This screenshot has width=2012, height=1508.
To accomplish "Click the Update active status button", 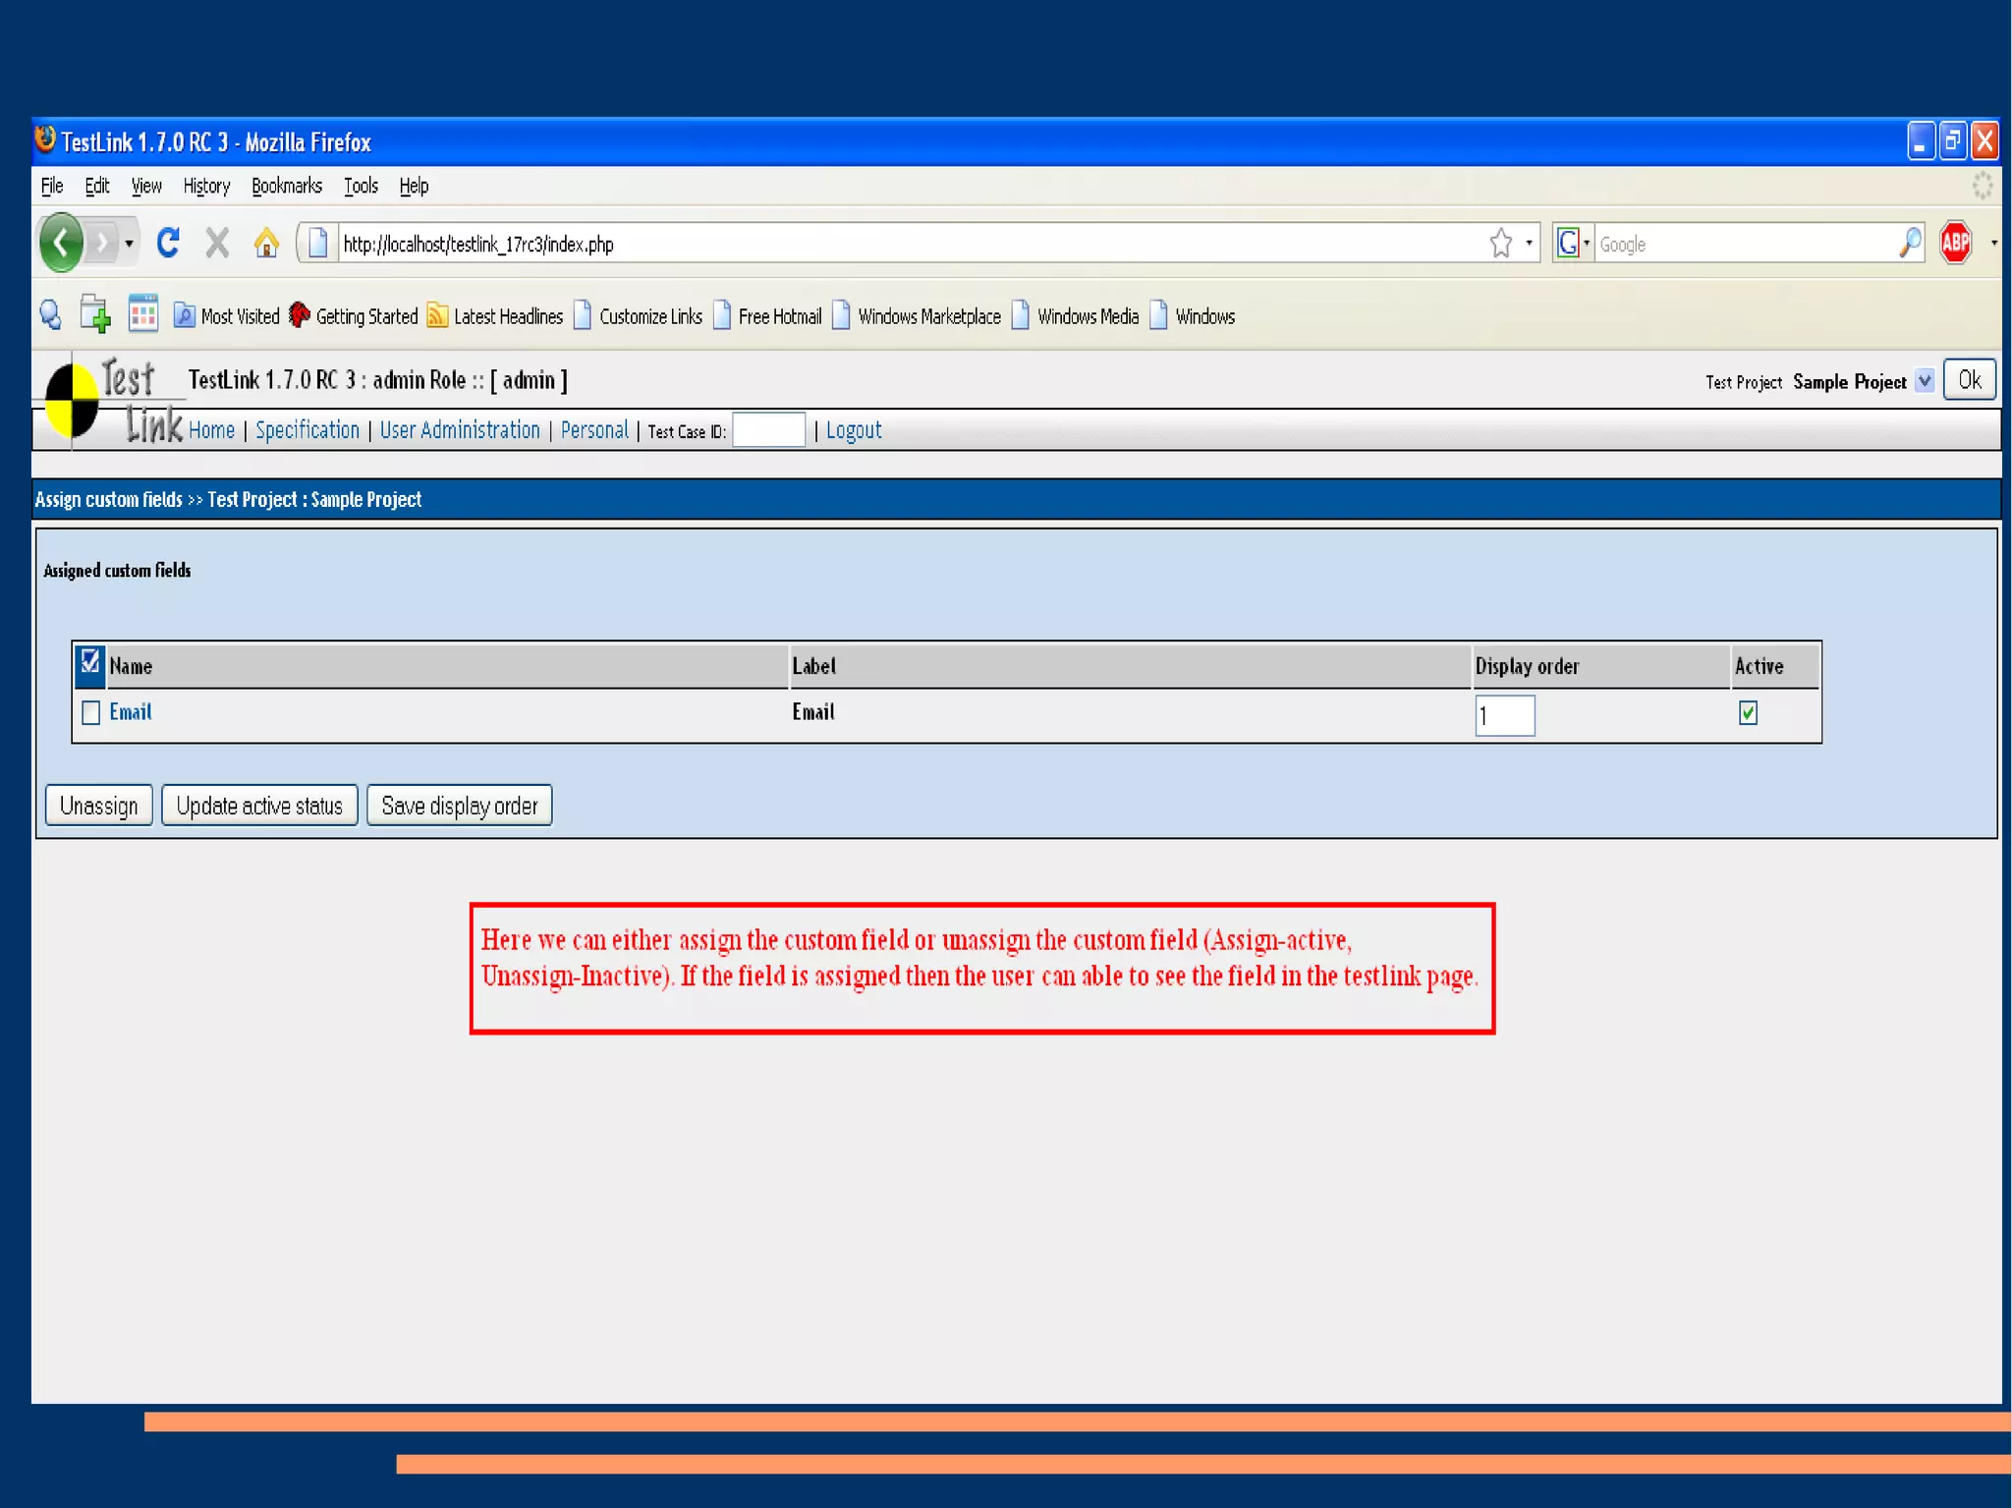I will pos(259,806).
